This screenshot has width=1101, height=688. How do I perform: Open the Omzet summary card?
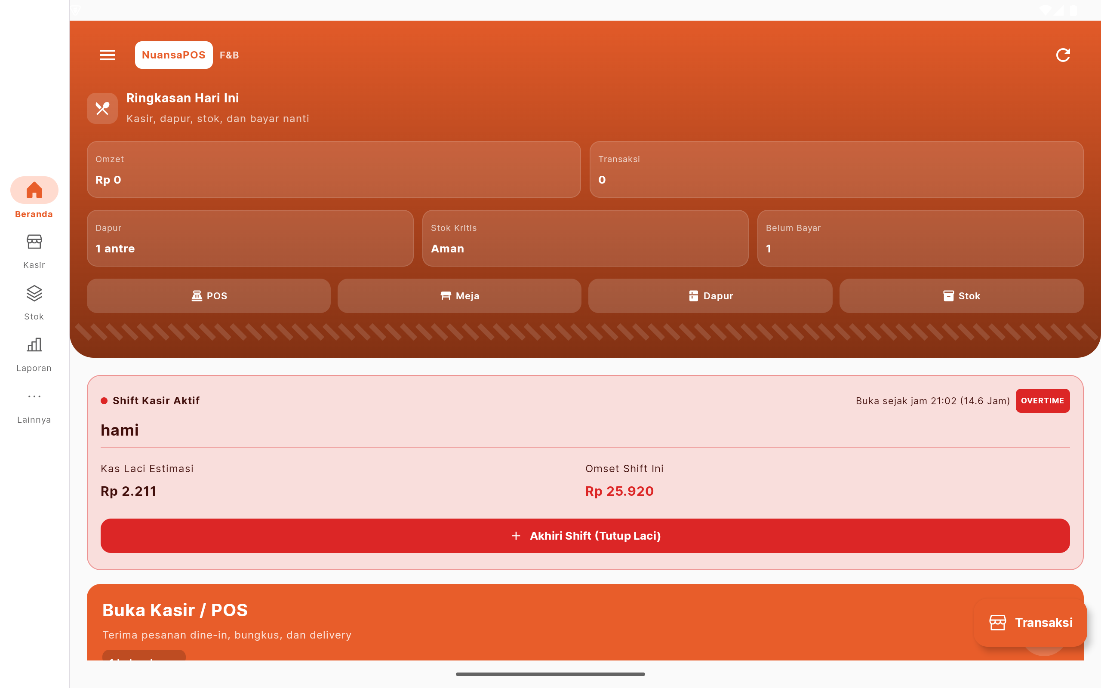point(334,169)
